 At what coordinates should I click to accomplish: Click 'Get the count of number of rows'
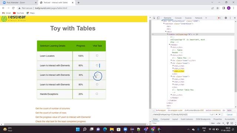pyautogui.click(x=51, y=113)
